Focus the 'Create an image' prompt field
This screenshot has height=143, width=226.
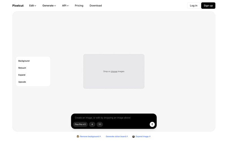(114, 118)
